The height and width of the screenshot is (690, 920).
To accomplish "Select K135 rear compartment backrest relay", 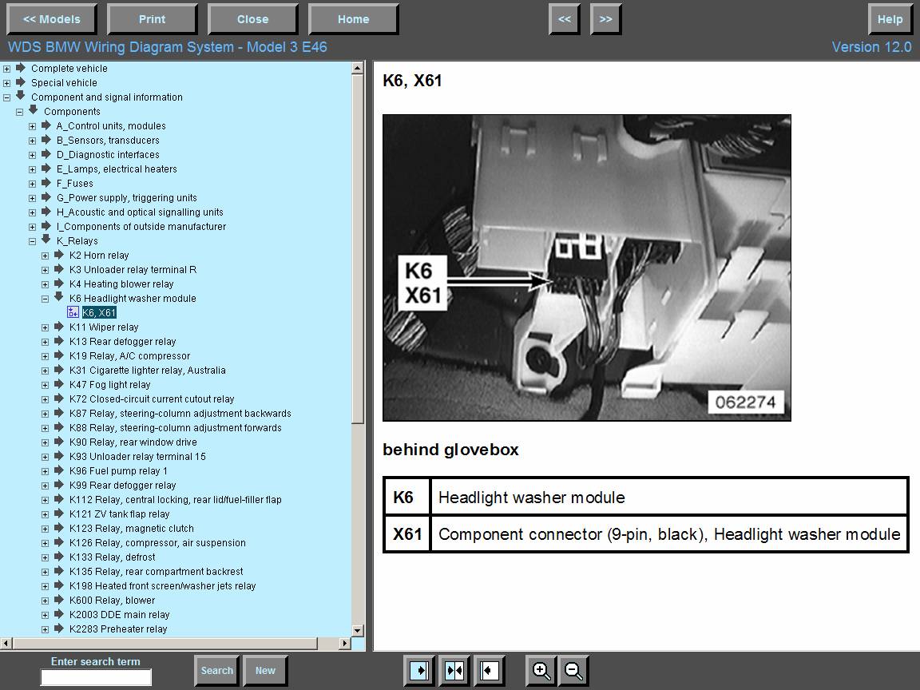I will 156,572.
